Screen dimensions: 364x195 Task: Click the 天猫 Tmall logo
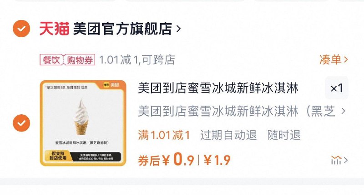tap(55, 29)
